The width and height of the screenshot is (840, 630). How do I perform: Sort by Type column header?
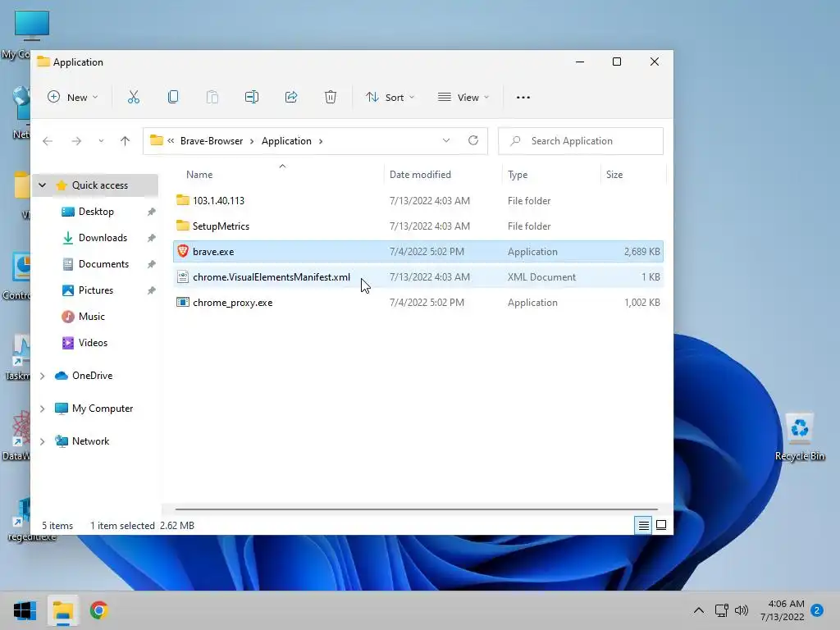(x=518, y=175)
